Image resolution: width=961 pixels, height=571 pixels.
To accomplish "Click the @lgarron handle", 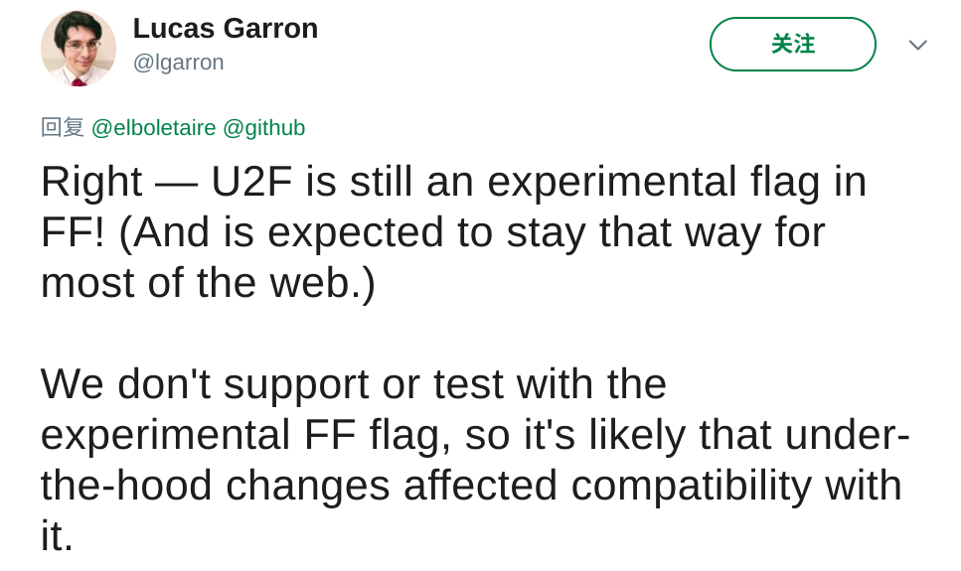I will click(x=179, y=63).
